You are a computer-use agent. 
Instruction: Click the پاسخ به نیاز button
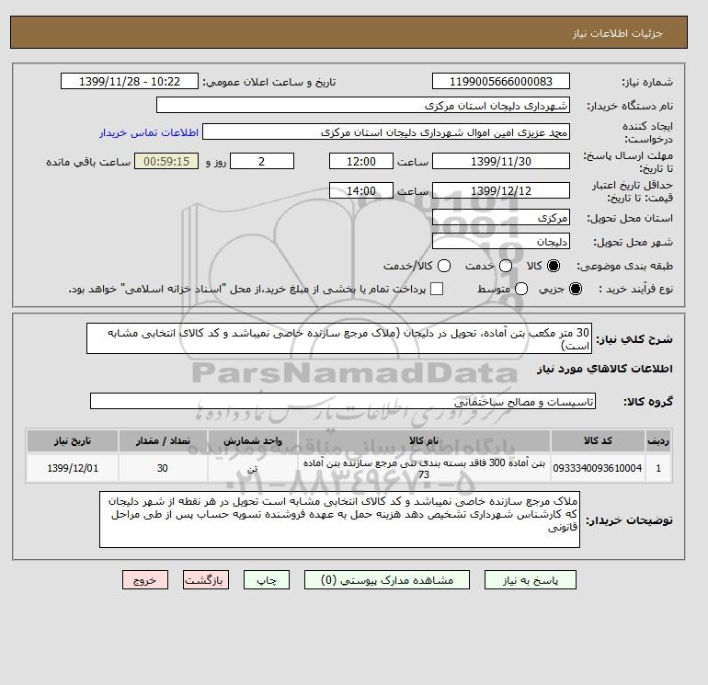pos(531,580)
